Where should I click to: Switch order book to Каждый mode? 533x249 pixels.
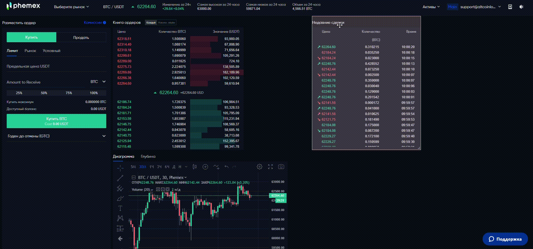coord(151,23)
